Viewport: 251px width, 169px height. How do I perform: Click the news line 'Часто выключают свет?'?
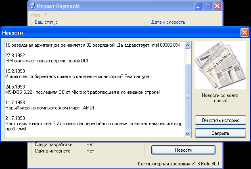(x=93, y=126)
